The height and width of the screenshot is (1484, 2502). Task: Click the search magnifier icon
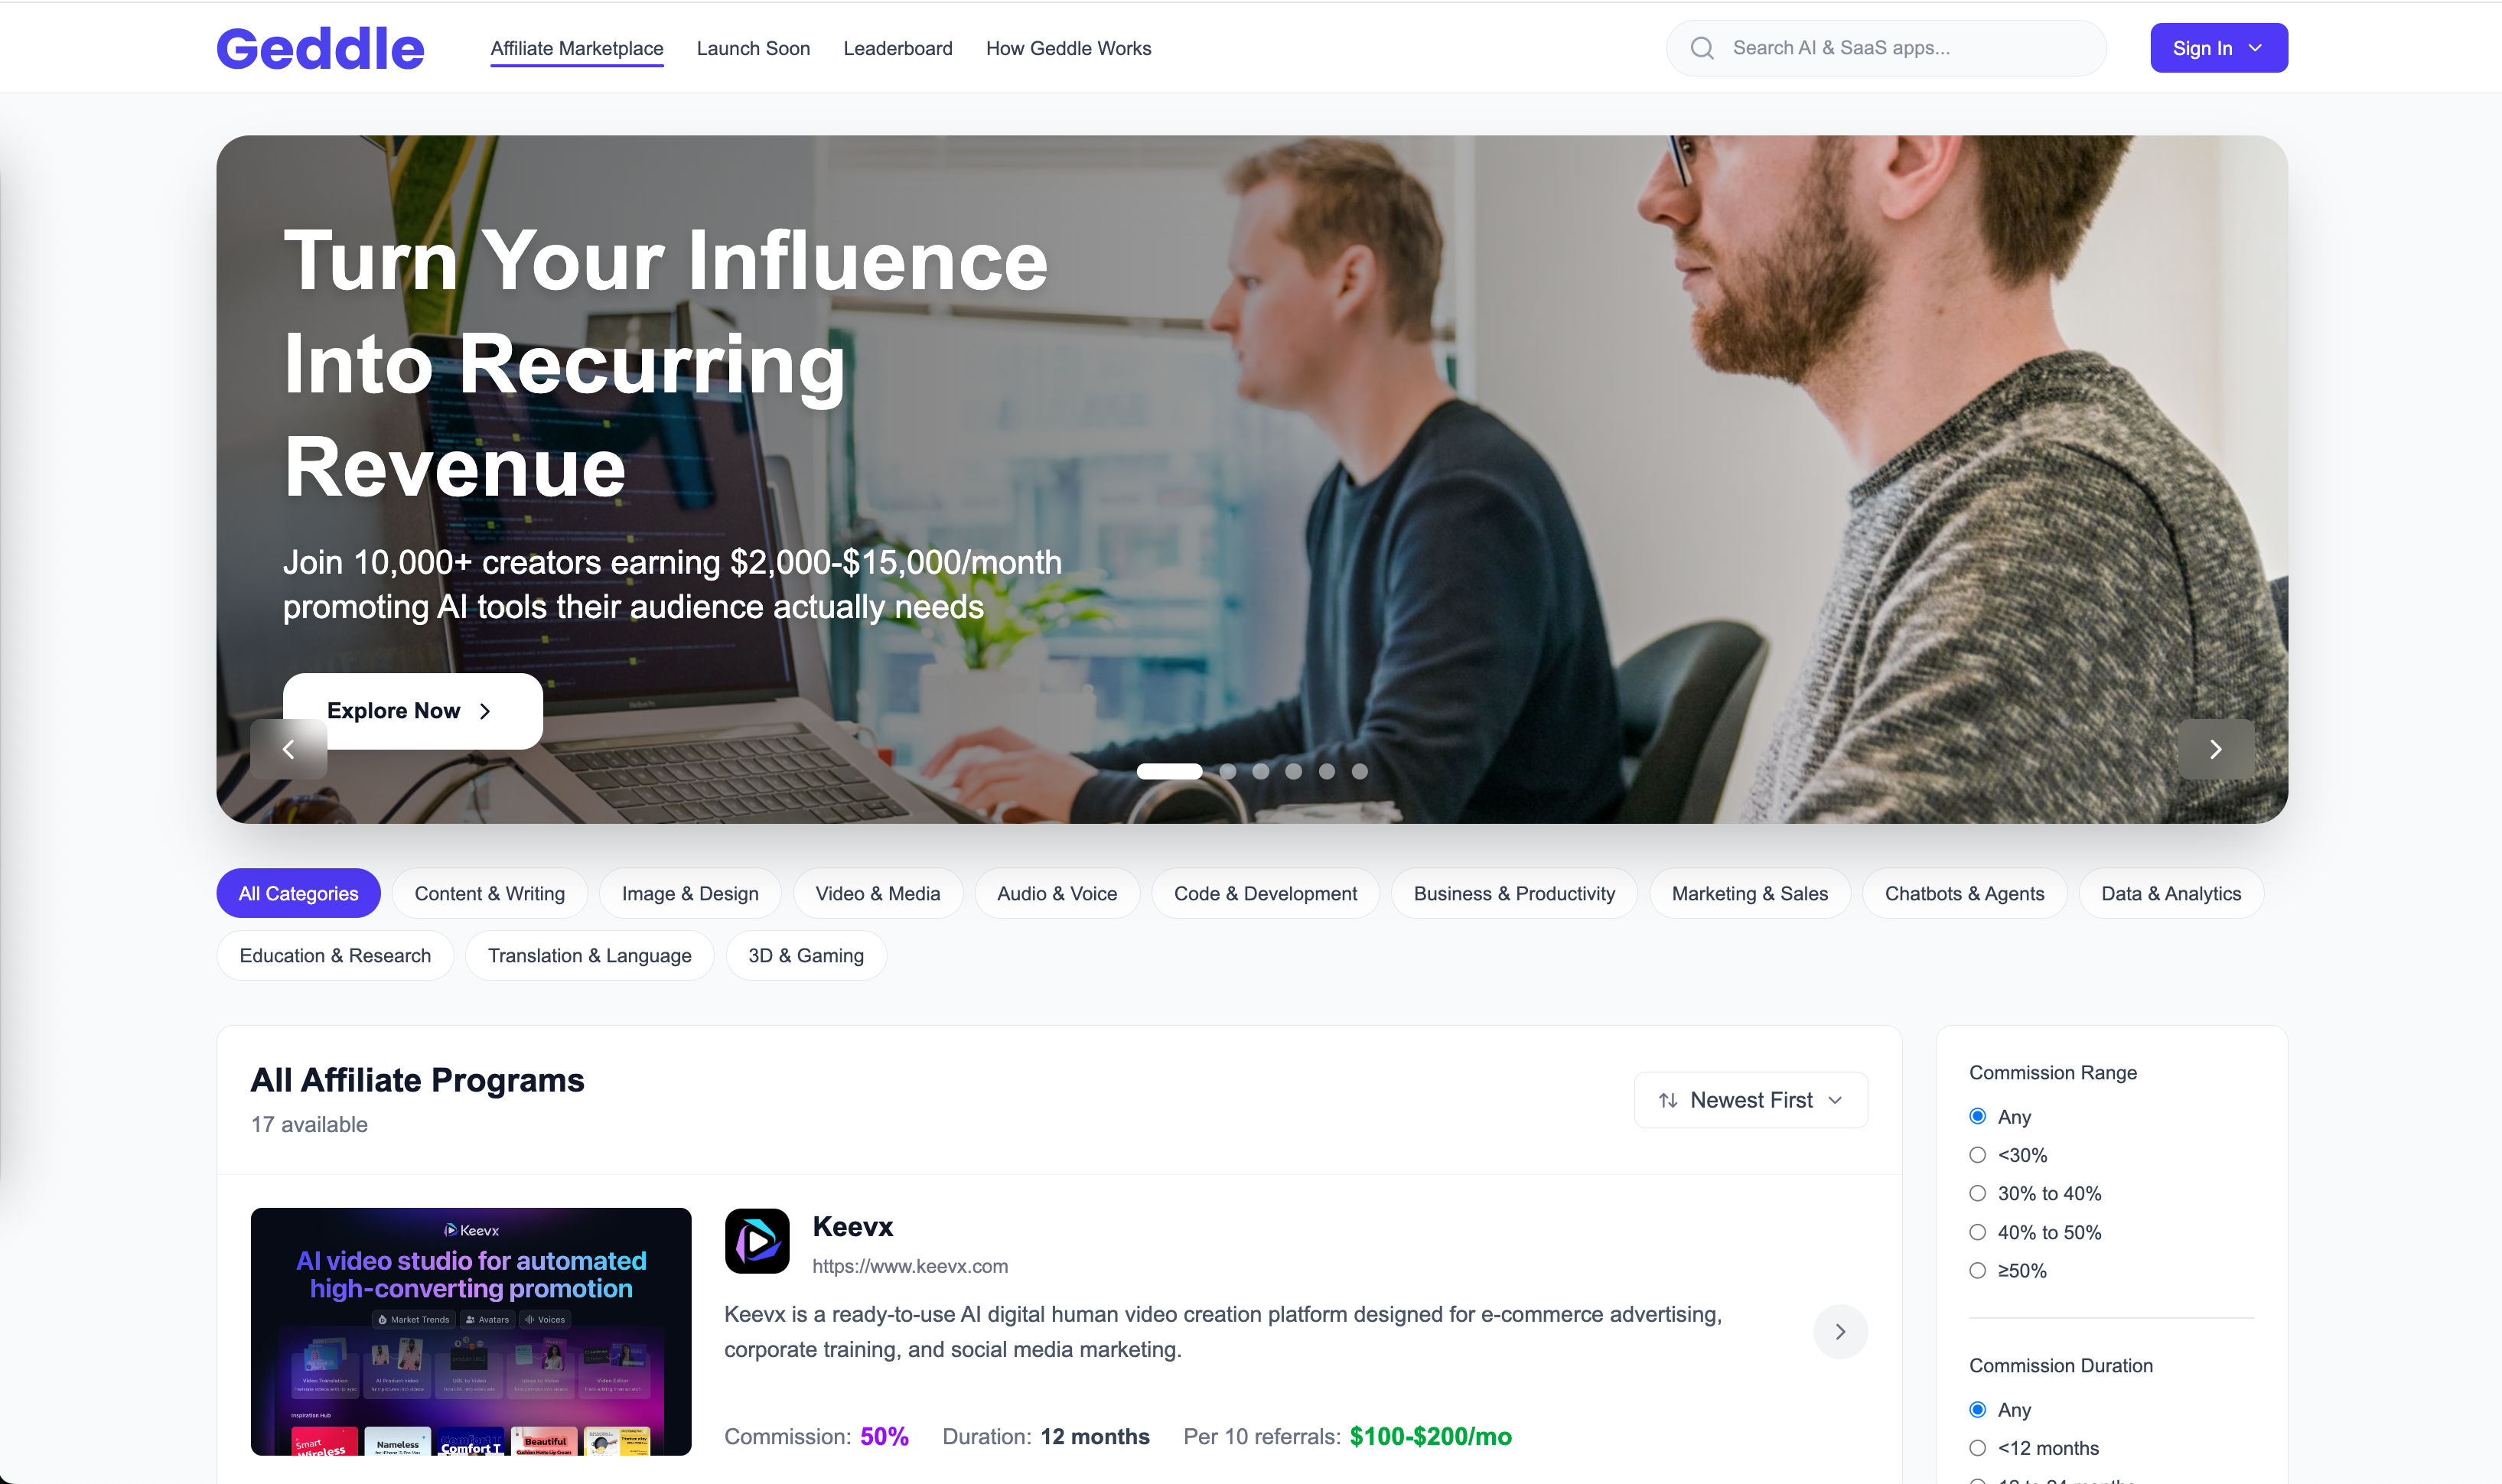coord(1702,48)
